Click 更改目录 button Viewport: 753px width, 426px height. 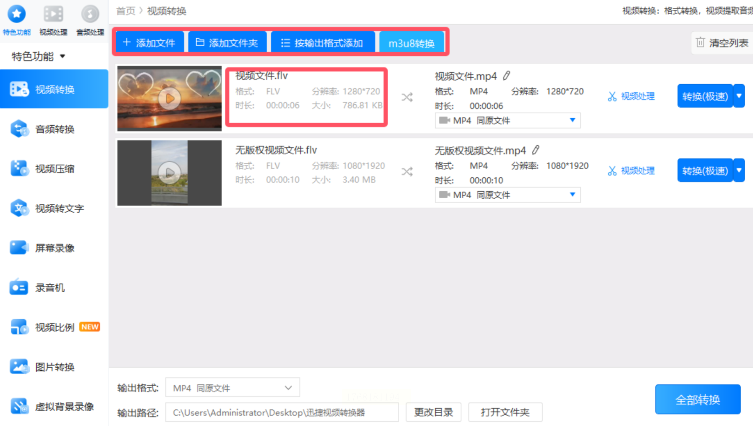pyautogui.click(x=433, y=412)
